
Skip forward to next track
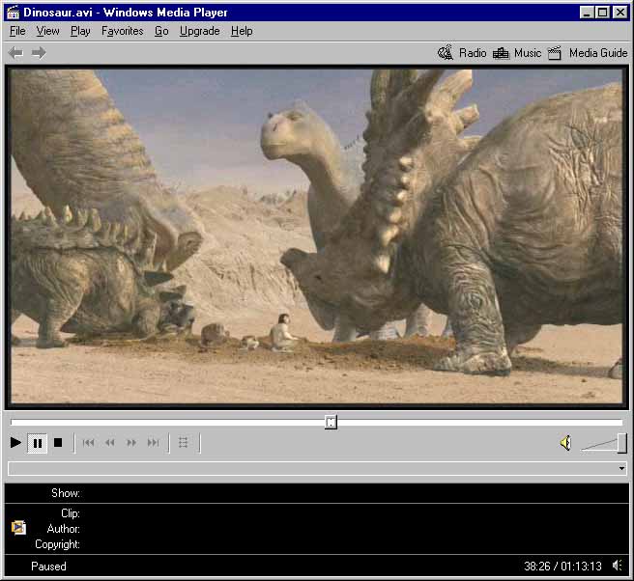coord(153,443)
